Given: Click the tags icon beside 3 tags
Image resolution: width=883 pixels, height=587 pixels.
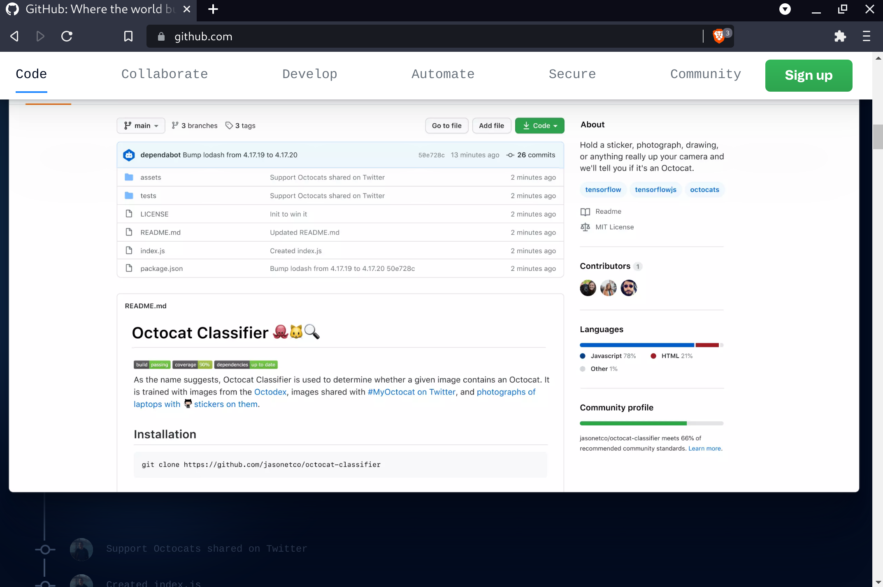Looking at the screenshot, I should coord(229,125).
